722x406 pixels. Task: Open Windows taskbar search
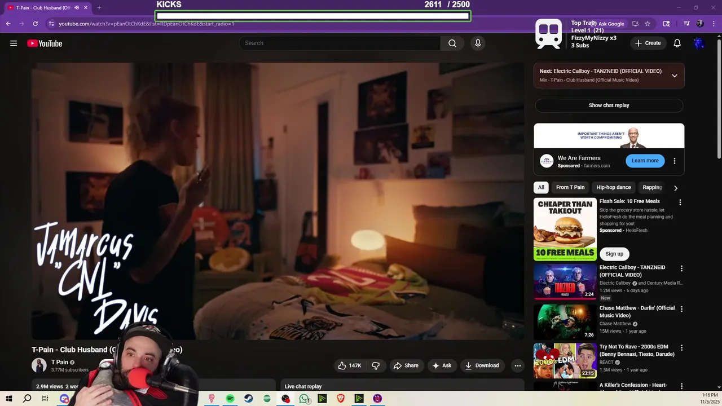coord(27,399)
